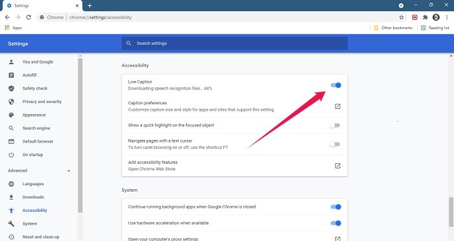Open Safety check section
454x241 pixels.
[35, 89]
